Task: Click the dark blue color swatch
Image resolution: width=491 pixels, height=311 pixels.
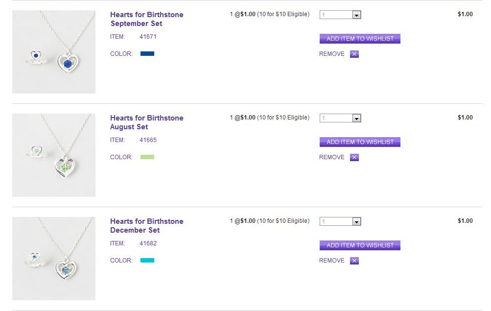Action: 147,54
